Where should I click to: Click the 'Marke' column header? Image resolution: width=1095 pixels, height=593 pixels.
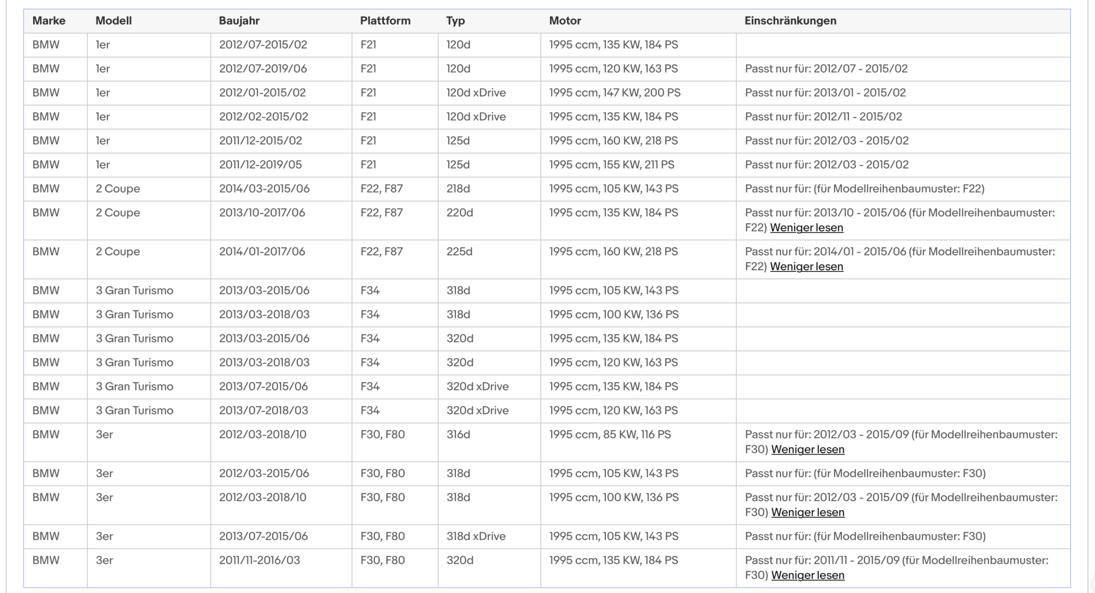point(49,21)
